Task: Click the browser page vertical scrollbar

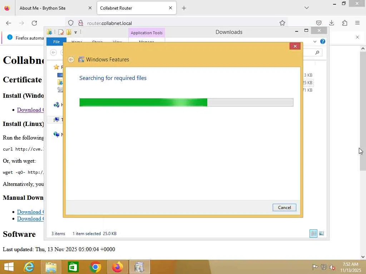Action: 363,111
